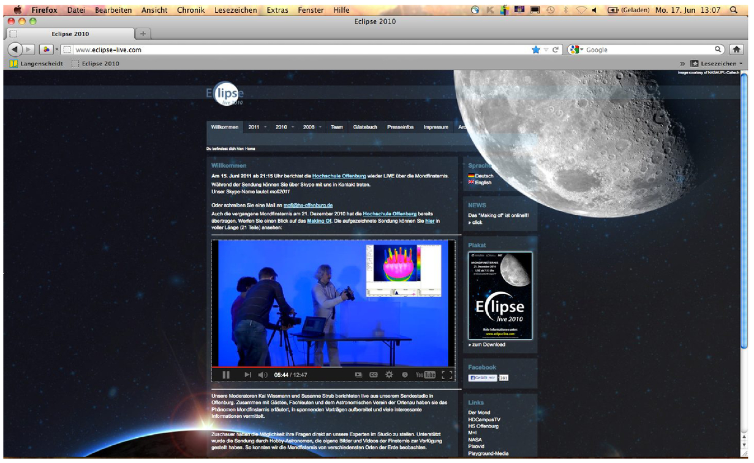Skip to next video with next button
Image resolution: width=754 pixels, height=463 pixels.
tap(247, 375)
